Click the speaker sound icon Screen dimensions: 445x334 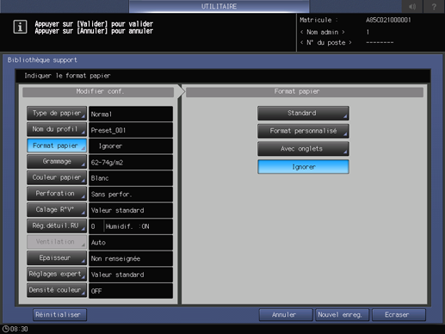pos(412,6)
